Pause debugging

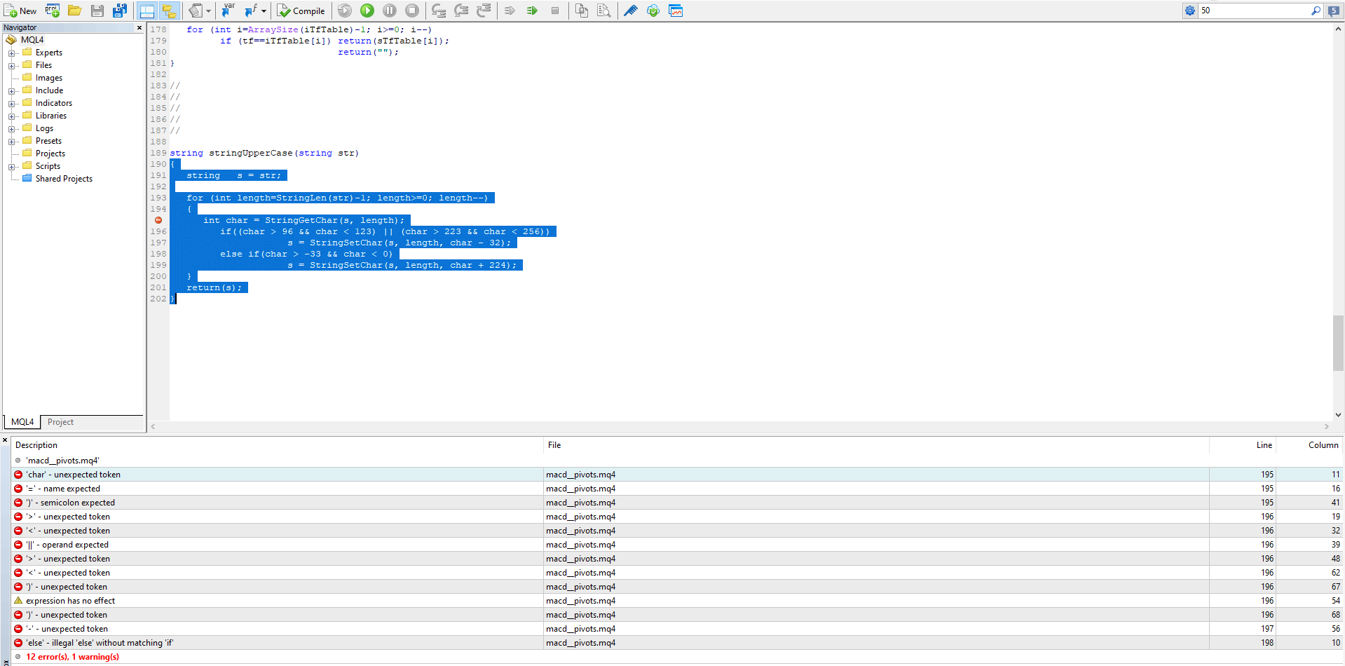(390, 11)
